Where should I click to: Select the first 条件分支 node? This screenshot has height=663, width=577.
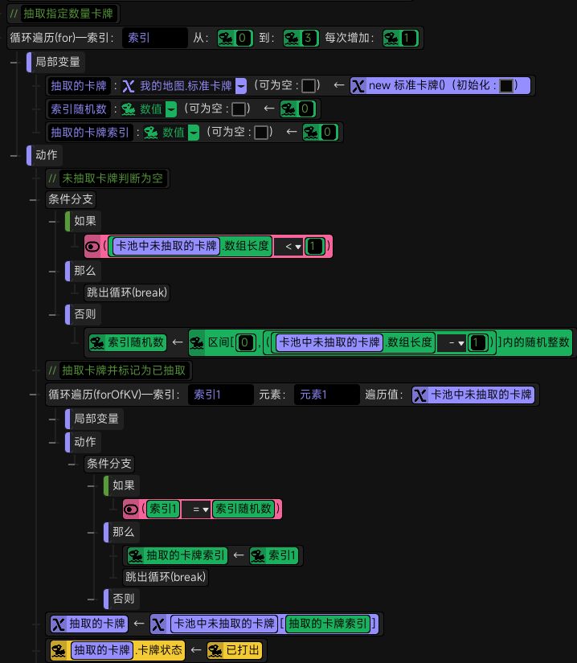point(71,199)
